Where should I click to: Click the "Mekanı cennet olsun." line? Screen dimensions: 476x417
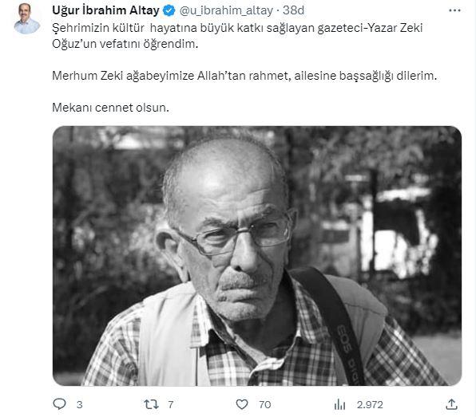(x=110, y=108)
